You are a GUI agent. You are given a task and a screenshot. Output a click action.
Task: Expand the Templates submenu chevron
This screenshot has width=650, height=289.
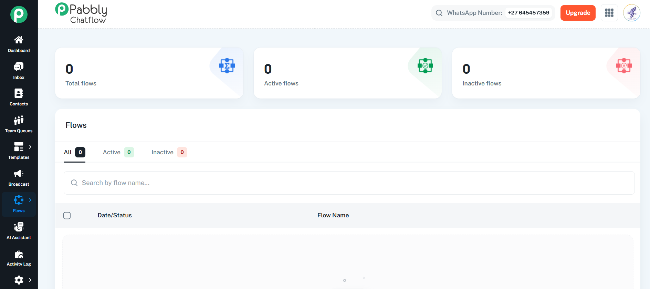30,147
